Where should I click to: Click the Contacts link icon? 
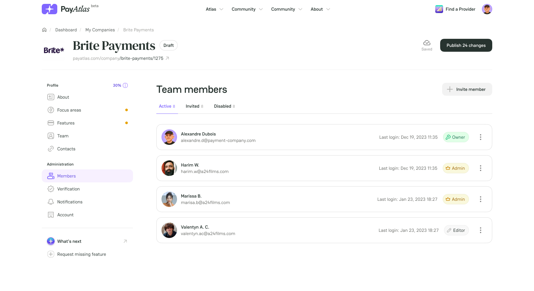tap(51, 149)
